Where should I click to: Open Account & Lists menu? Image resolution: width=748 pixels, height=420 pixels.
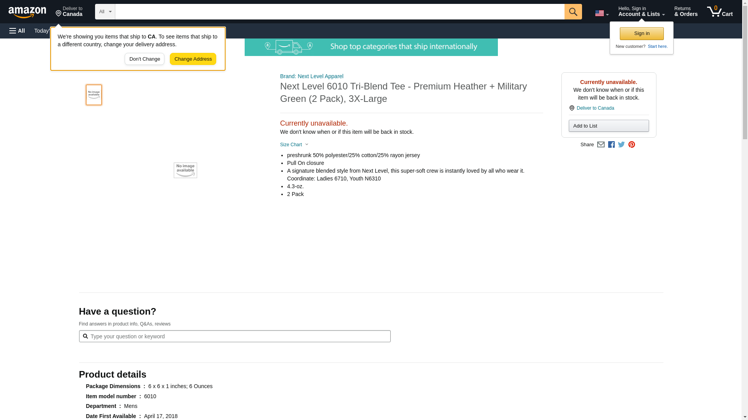click(641, 12)
